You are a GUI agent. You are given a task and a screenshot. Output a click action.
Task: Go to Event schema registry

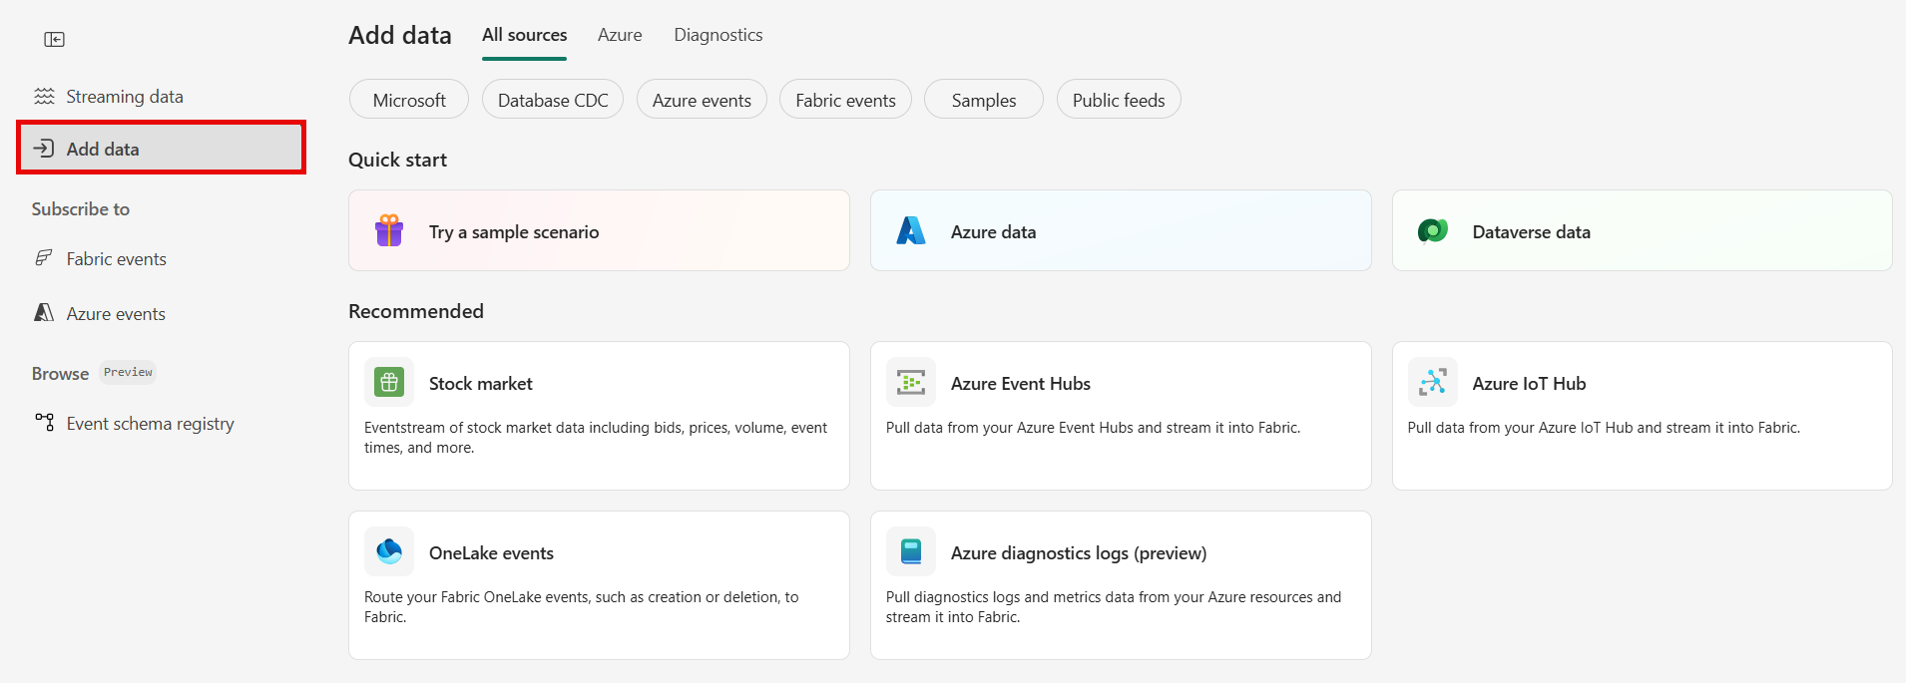pyautogui.click(x=150, y=424)
